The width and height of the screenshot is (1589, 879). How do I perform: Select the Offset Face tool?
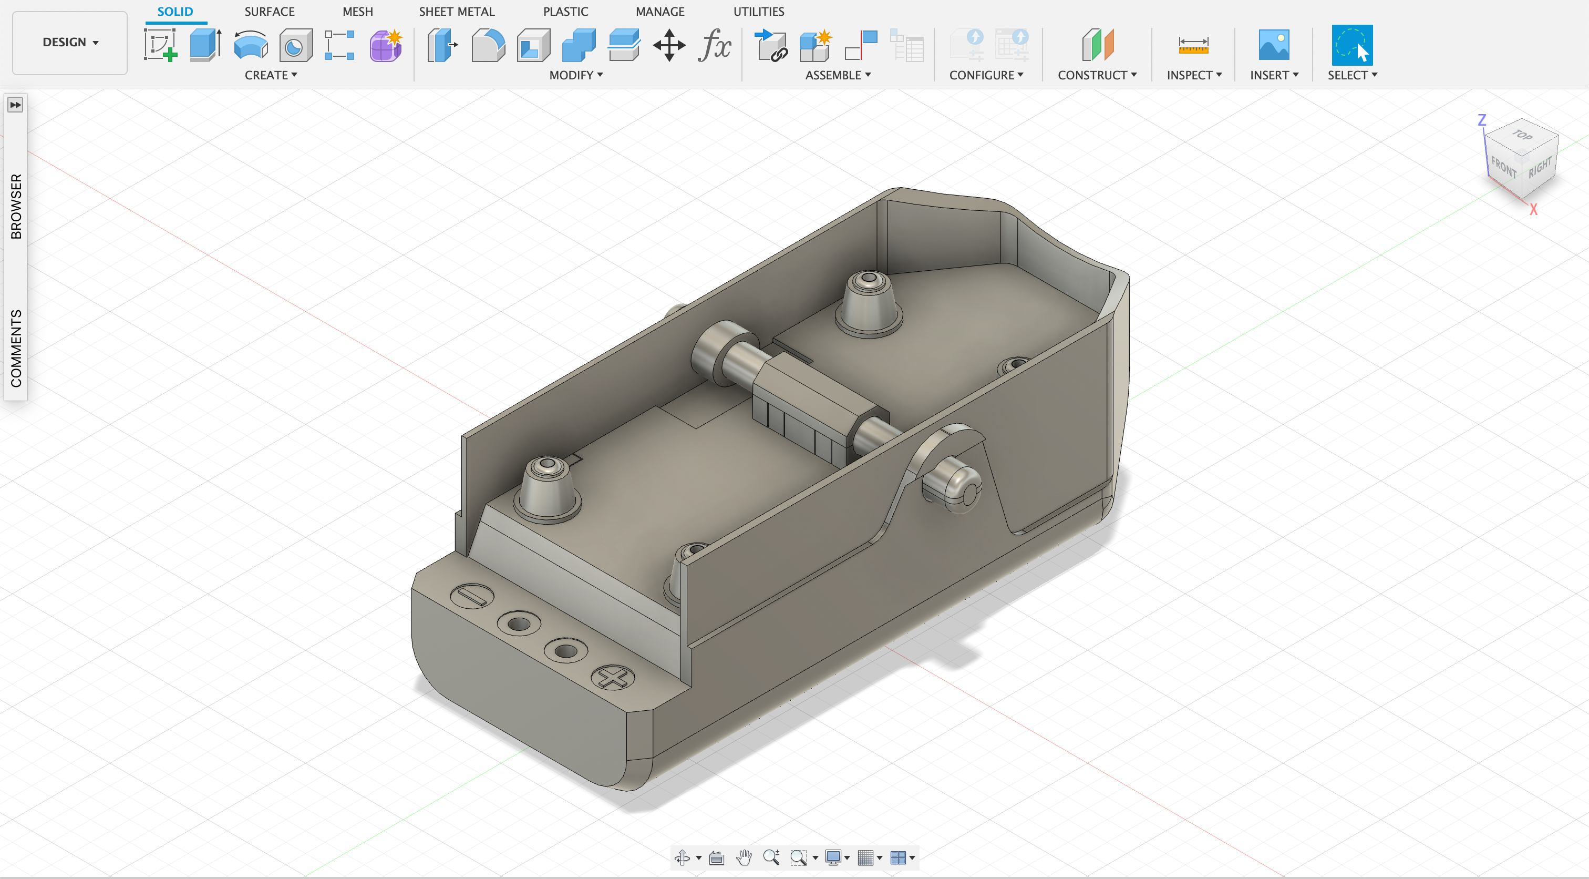(624, 45)
